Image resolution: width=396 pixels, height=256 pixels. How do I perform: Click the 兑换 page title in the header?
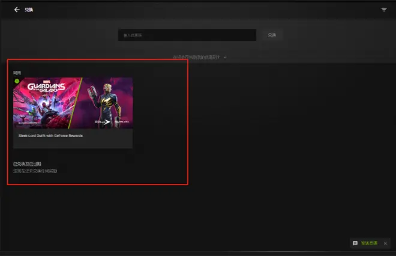click(x=29, y=10)
